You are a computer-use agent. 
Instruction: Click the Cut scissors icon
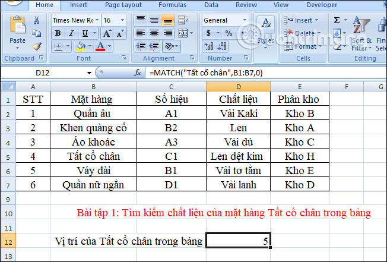coord(37,20)
